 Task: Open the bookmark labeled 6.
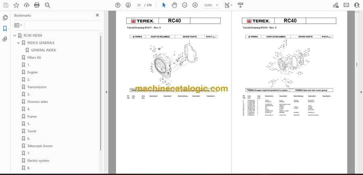(x=29, y=138)
